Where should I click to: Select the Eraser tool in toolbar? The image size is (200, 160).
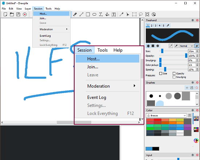75,14
